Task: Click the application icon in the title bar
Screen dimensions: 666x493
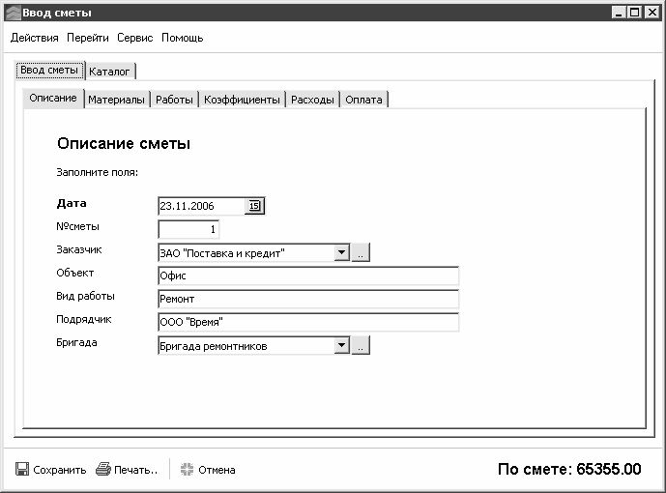Action: coord(11,13)
